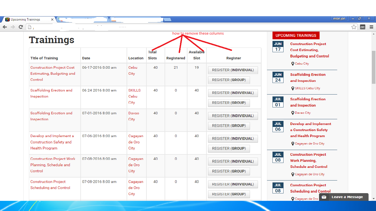This screenshot has height=211, width=376.
Task: Switch to the Upcoming Trainings tab
Action: [x=26, y=20]
